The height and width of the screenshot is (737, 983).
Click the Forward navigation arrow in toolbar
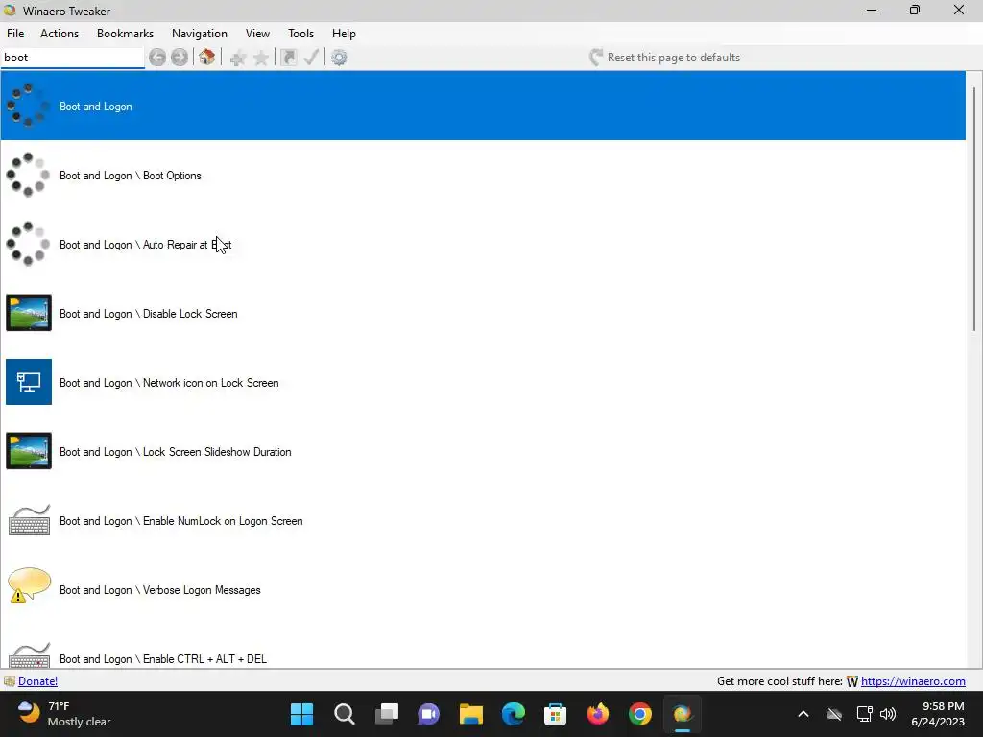coord(180,58)
